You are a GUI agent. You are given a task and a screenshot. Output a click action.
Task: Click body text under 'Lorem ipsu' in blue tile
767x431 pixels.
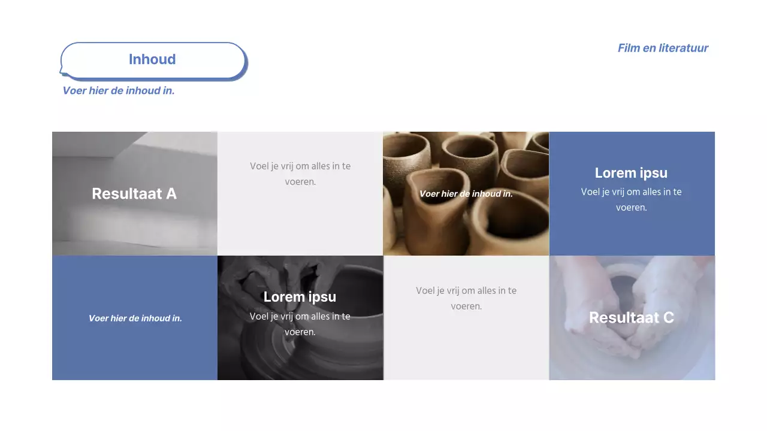(631, 200)
